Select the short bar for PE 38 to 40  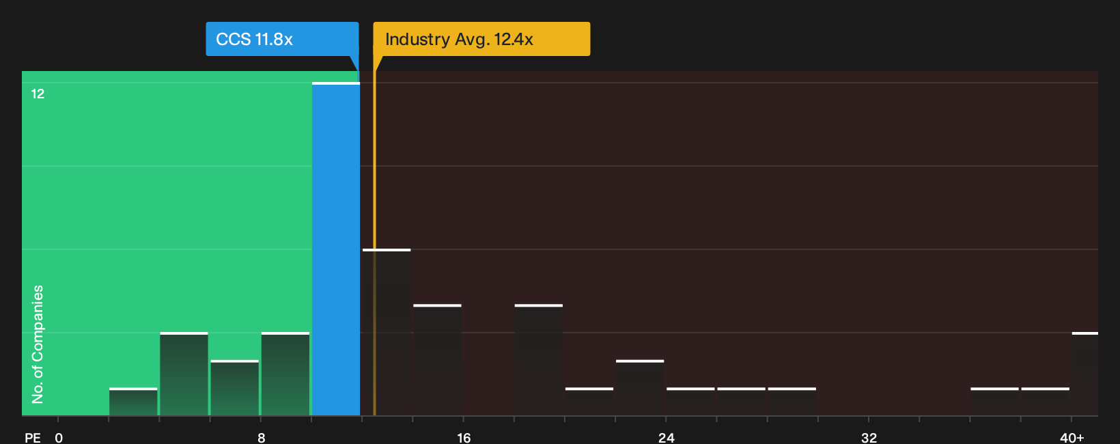[1045, 402]
